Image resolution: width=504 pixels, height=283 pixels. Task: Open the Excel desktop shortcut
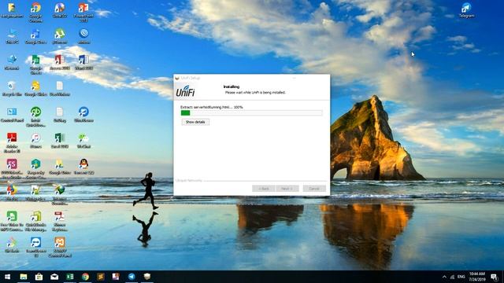point(60,141)
